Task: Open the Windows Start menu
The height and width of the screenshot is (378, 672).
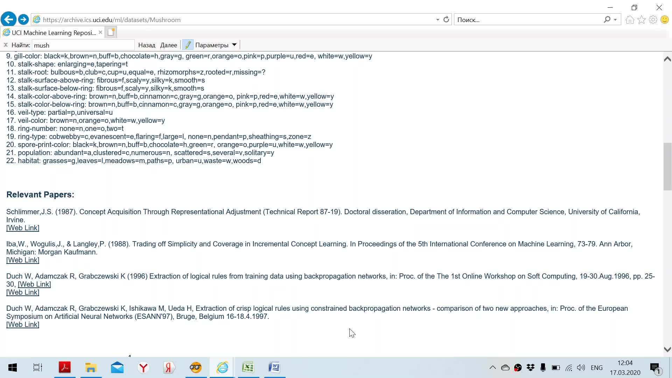Action: click(x=13, y=367)
